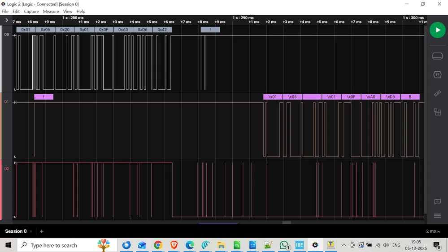Screen dimensions: 448x252
Task: Open the main menu hamburger icon
Action: pyautogui.click(x=437, y=216)
